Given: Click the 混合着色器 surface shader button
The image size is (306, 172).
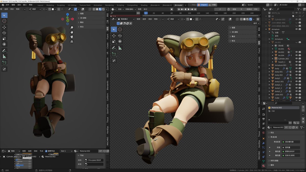Looking at the screenshot, I should coord(291,142).
